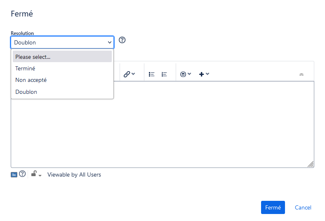325x221 pixels.
Task: Pick the Doublon option in the list
Action: (x=62, y=92)
